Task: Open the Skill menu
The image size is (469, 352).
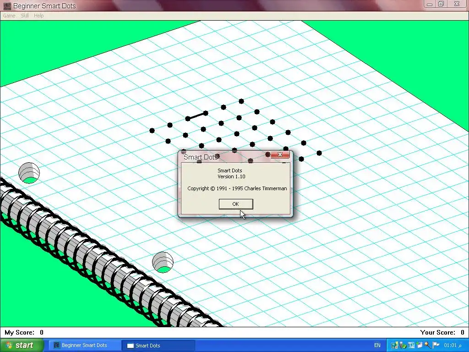Action: 25,16
